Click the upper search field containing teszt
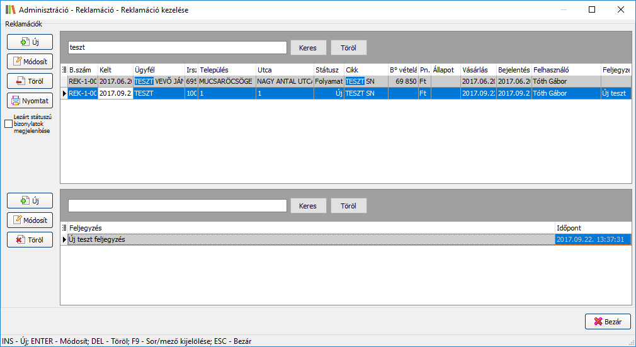636x347 pixels. [x=177, y=48]
